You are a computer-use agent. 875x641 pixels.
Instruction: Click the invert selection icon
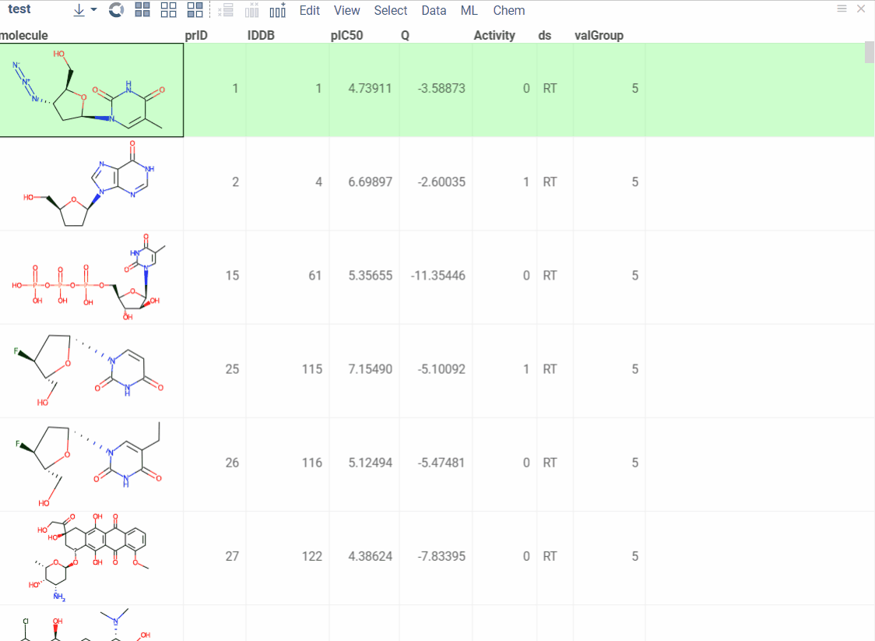click(195, 10)
